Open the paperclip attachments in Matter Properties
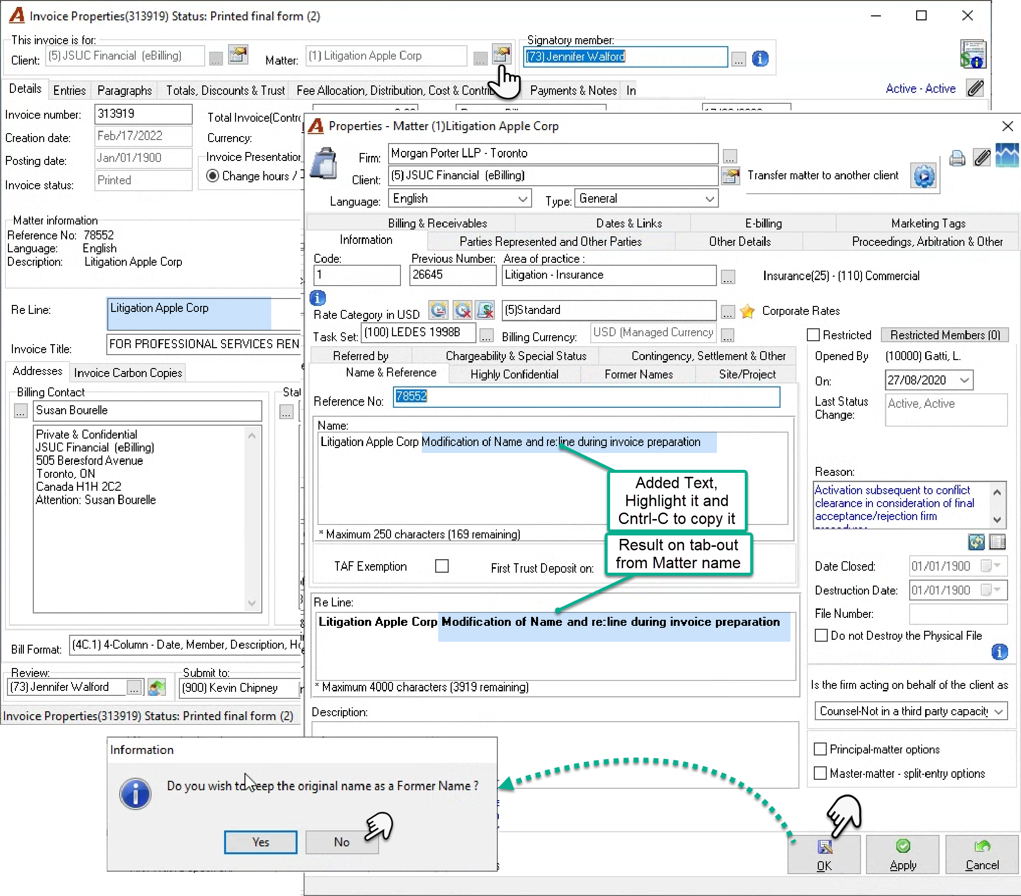 pos(982,158)
